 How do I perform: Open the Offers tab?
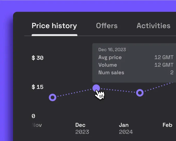pyautogui.click(x=107, y=26)
